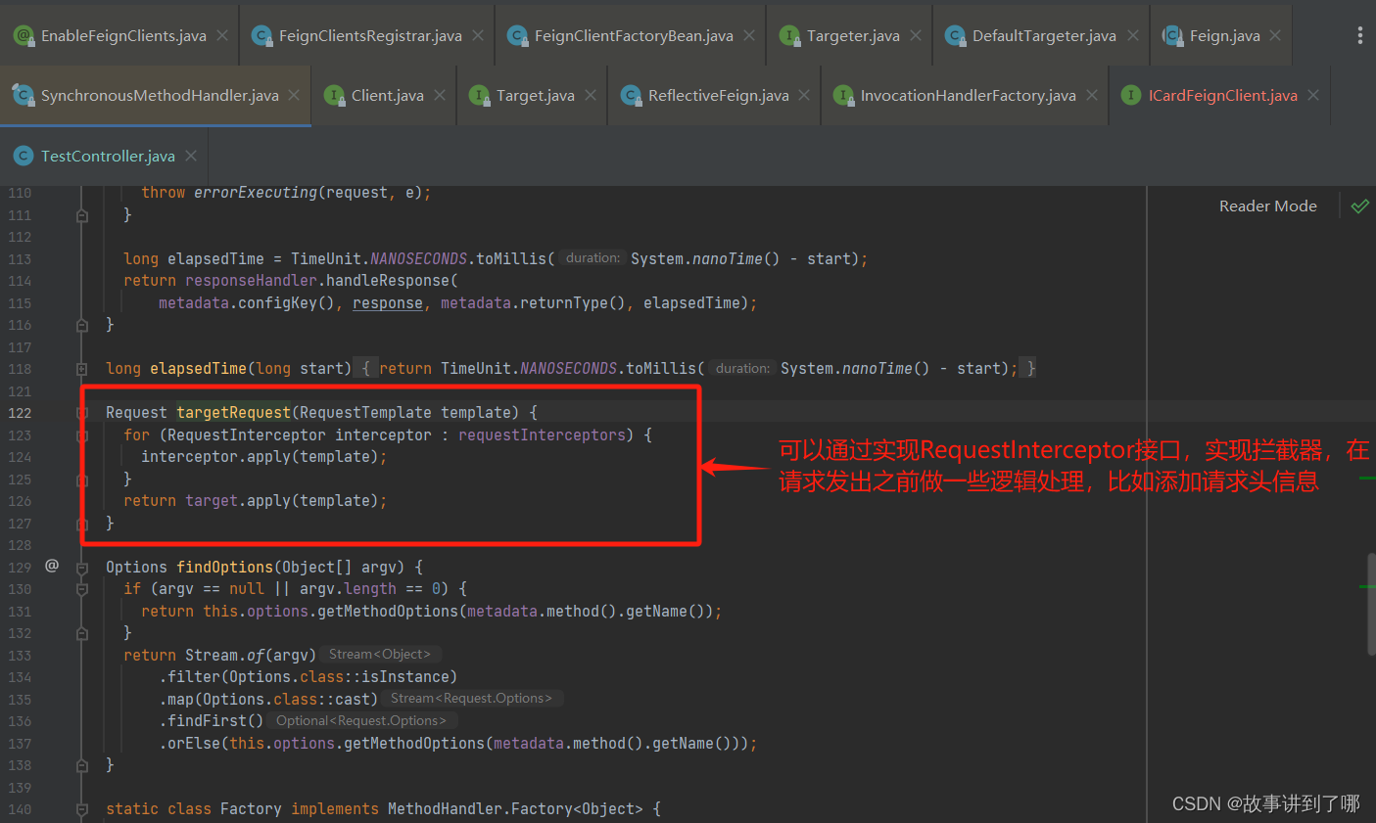
Task: Close SynchronousMethodHandler.java tab
Action: pyautogui.click(x=294, y=95)
